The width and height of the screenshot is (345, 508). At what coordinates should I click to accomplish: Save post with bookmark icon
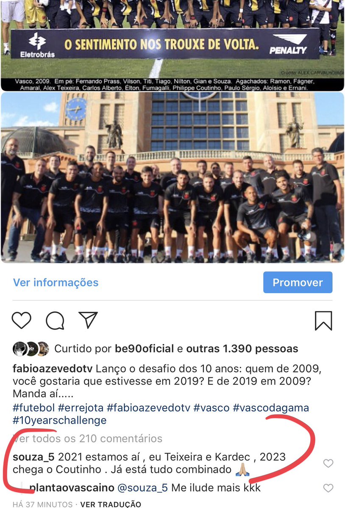click(x=323, y=321)
